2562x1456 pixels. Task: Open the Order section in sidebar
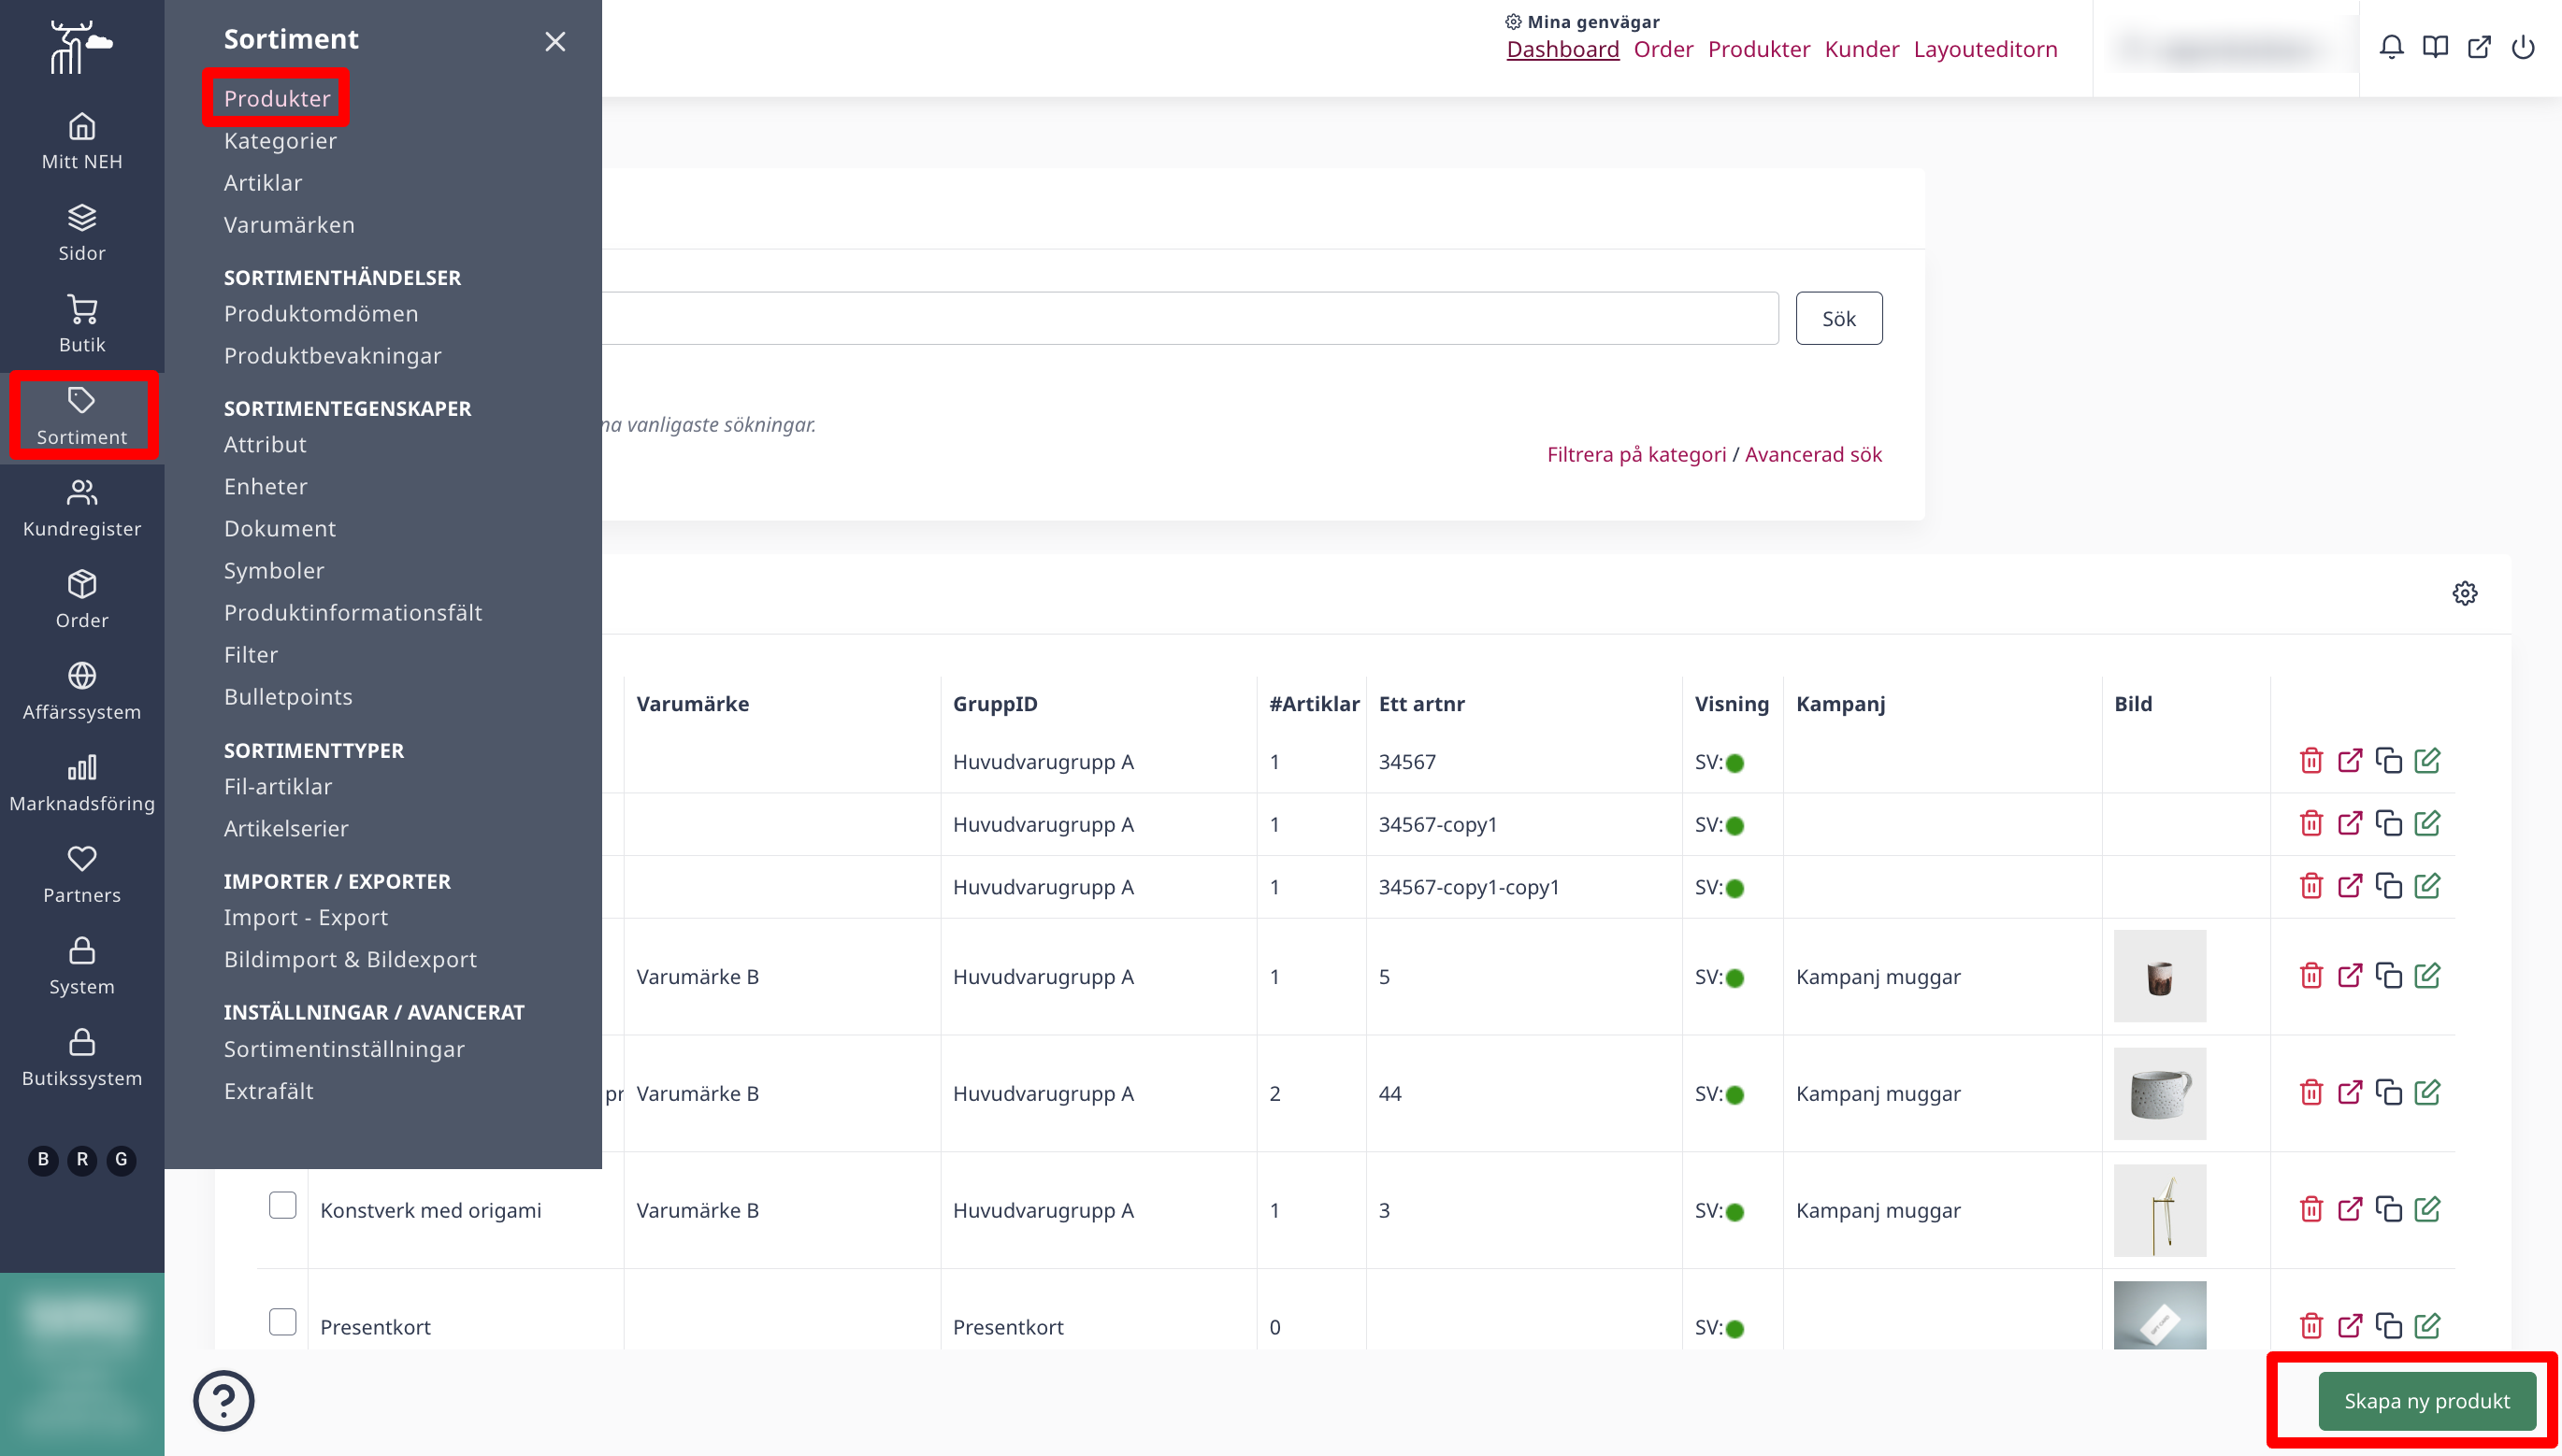[x=82, y=600]
